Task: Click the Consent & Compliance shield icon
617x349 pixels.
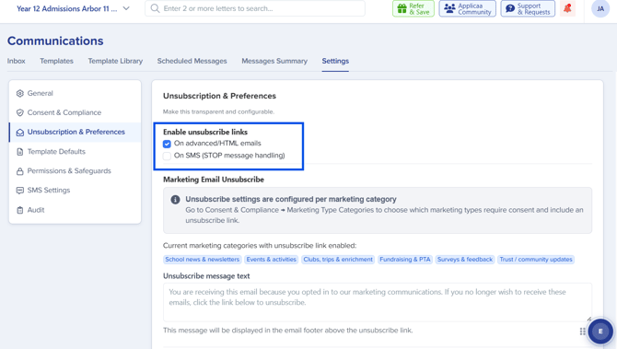Action: point(20,112)
